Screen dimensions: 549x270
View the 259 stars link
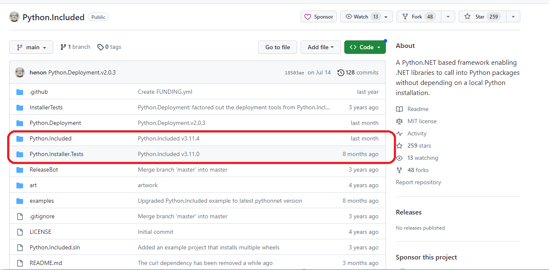pos(414,146)
